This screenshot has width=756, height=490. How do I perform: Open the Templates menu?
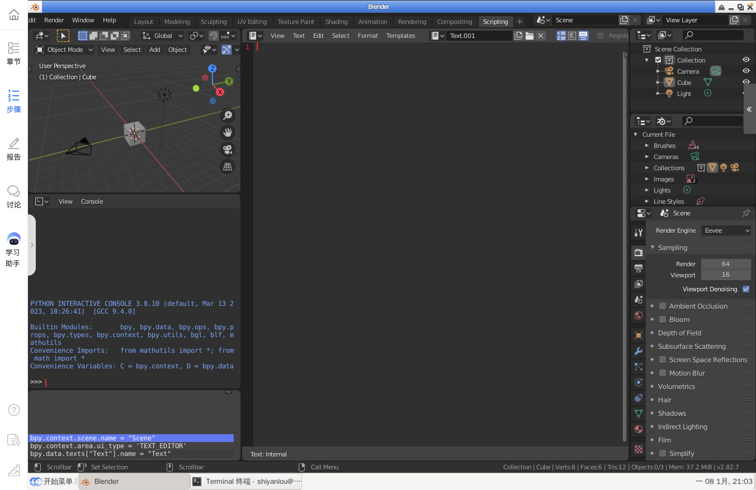pyautogui.click(x=401, y=36)
